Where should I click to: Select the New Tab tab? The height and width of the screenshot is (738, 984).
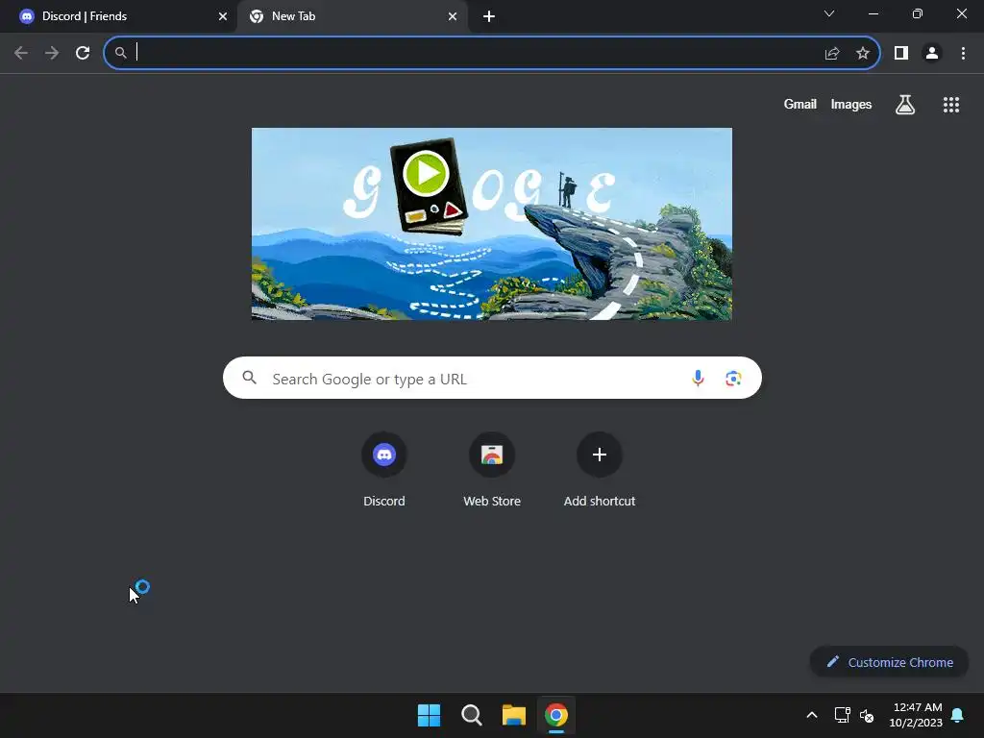[x=353, y=16]
